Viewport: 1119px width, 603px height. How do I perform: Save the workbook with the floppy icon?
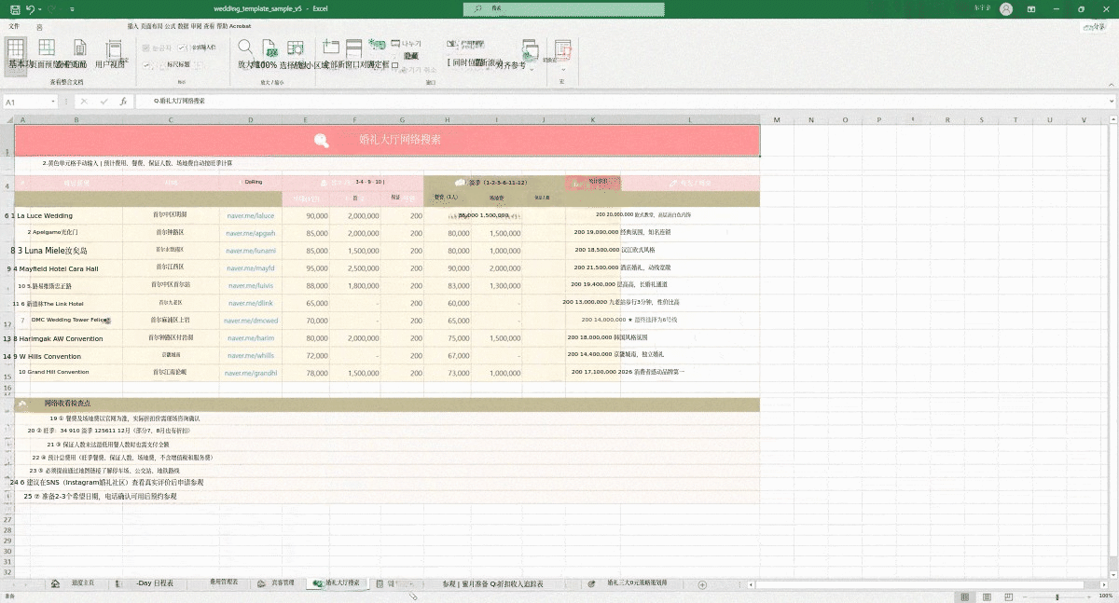click(13, 8)
